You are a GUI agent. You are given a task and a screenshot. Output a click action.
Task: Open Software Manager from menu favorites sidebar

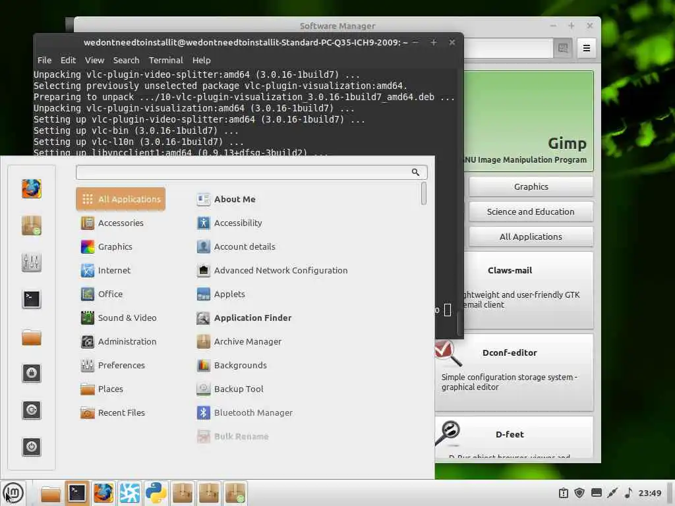coord(32,225)
